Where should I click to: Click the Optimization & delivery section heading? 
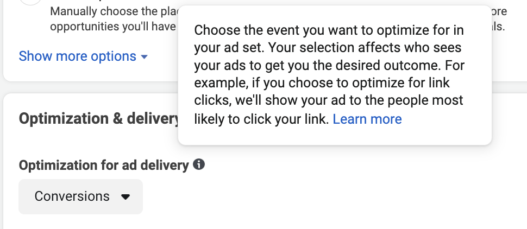[99, 118]
